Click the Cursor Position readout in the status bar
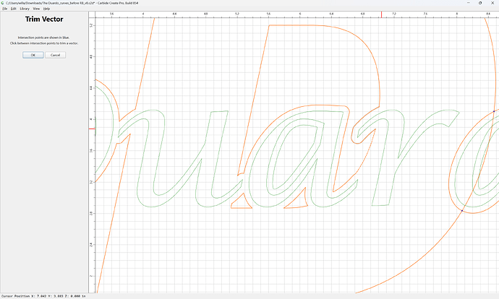The height and width of the screenshot is (299, 499). click(43, 296)
